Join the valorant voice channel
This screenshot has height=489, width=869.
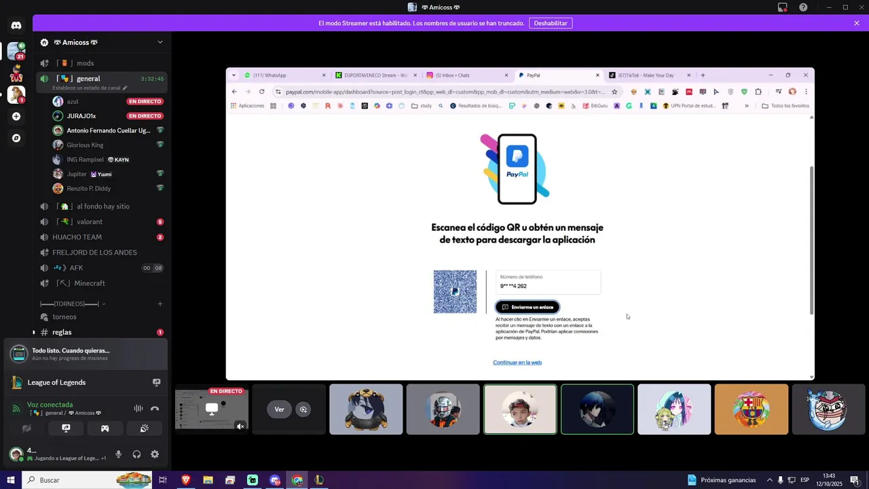point(102,222)
